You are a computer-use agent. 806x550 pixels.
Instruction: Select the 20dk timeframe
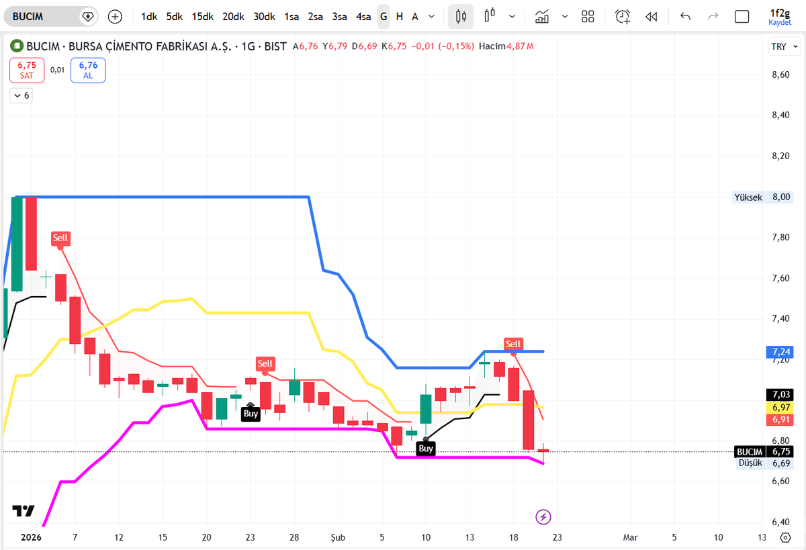tap(234, 16)
